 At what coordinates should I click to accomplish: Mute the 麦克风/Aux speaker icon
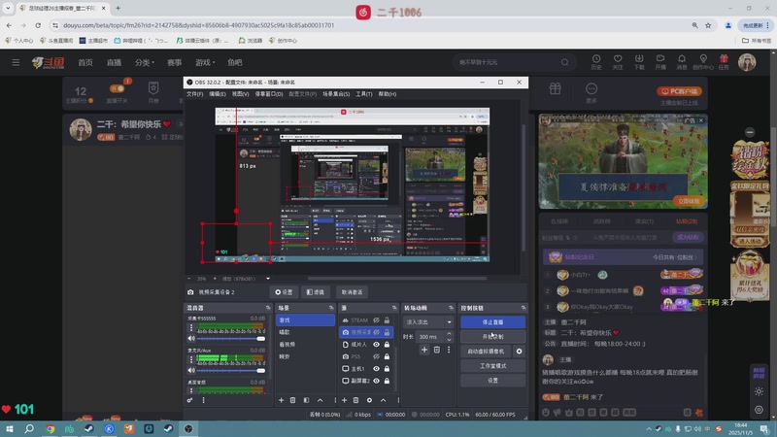coord(191,370)
